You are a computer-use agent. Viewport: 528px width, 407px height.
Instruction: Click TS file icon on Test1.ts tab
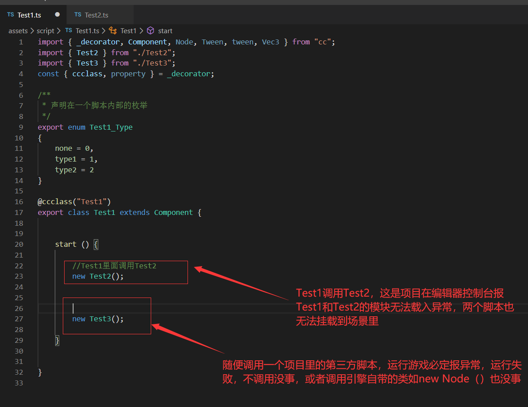click(11, 15)
